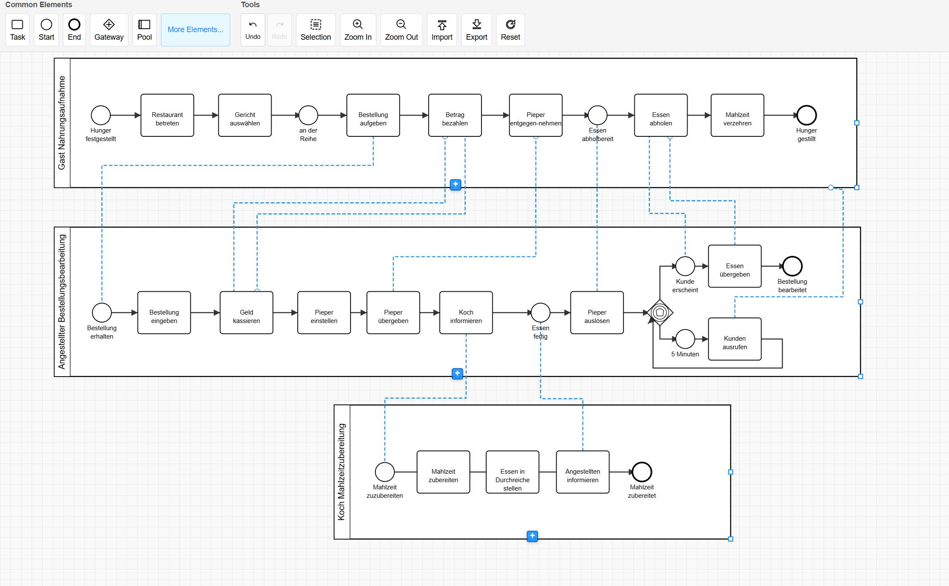Select the 'Hunger gestillt' end event
The height and width of the screenshot is (586, 949).
pyautogui.click(x=807, y=115)
